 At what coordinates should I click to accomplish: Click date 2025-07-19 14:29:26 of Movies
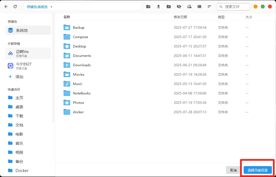click(190, 75)
